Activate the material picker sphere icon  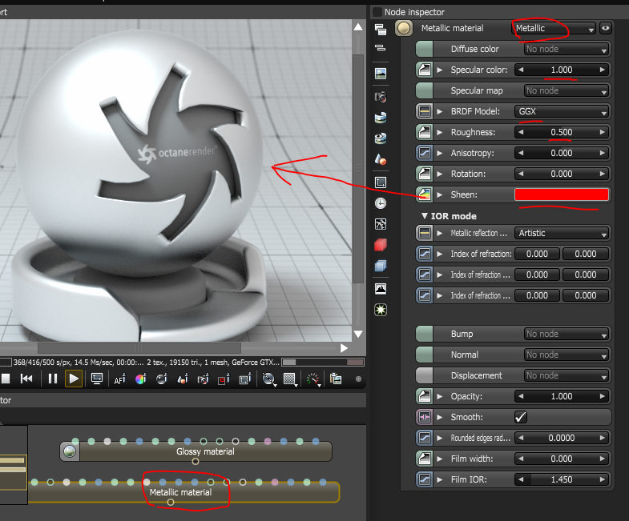162,379
